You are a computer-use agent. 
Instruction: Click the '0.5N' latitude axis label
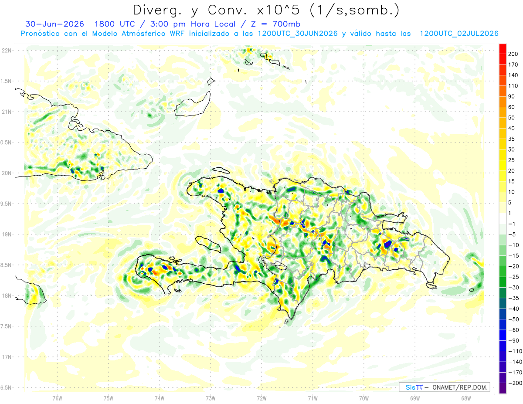click(7, 143)
